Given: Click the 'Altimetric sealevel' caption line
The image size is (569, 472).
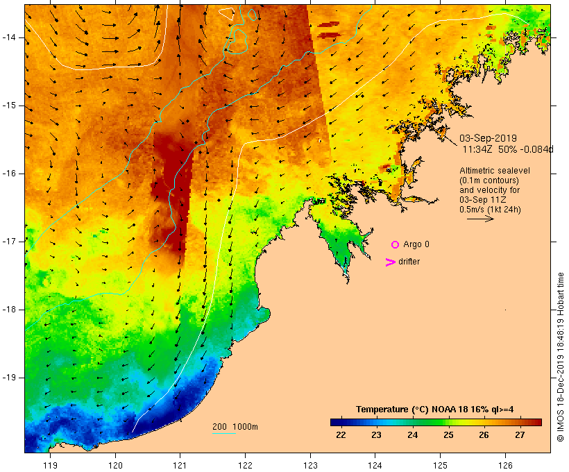Looking at the screenshot, I should coord(495,171).
